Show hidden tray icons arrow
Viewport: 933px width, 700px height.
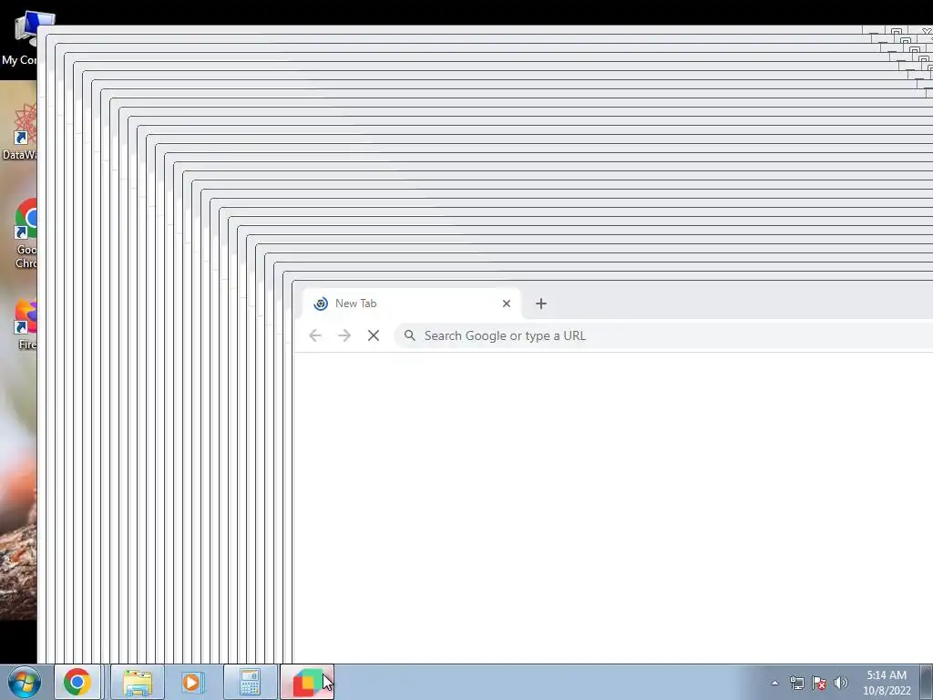pyautogui.click(x=774, y=683)
